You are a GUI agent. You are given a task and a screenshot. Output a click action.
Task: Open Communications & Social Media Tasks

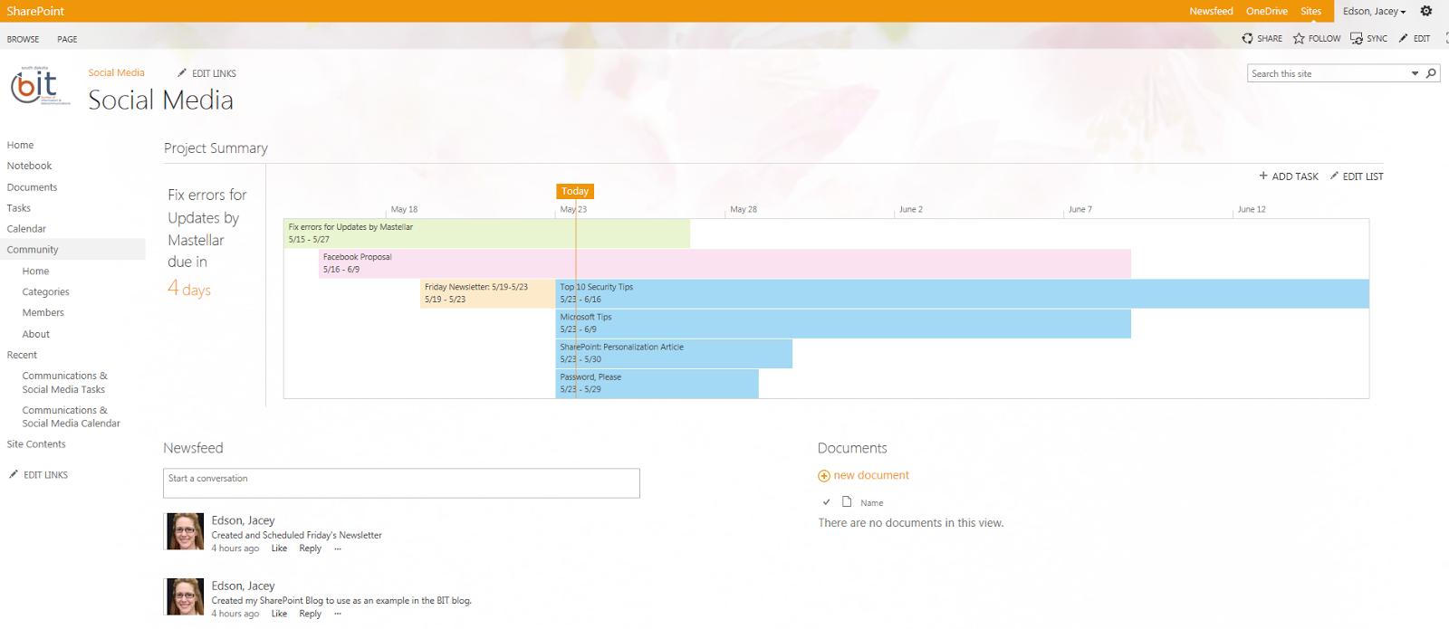(x=63, y=383)
